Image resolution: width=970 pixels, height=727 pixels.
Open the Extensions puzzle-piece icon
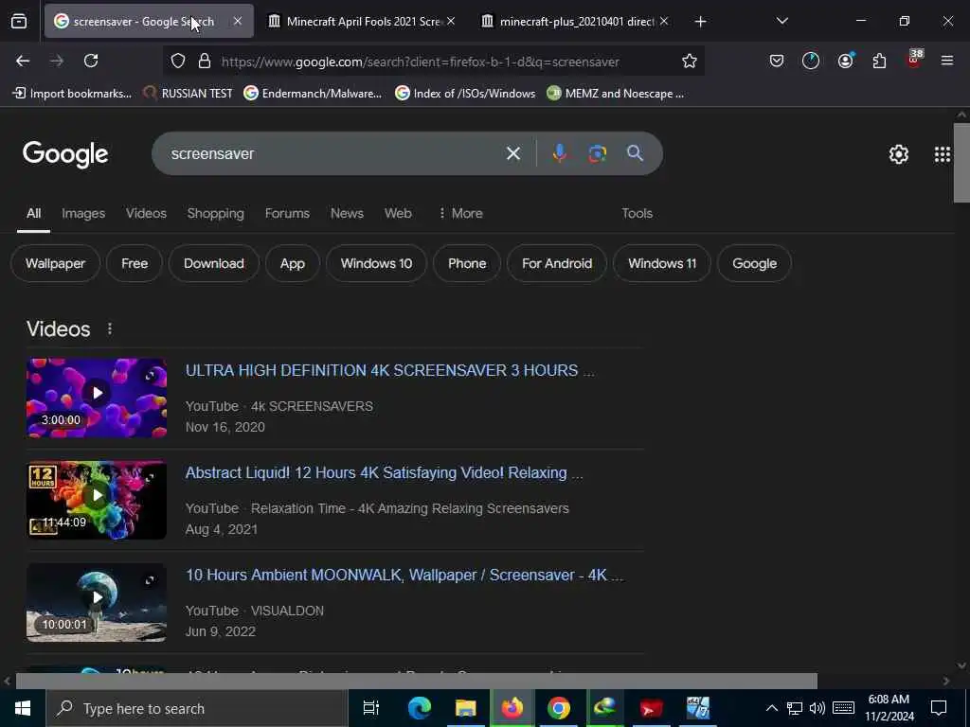point(879,61)
